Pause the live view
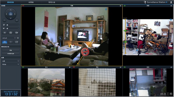The image size is (174, 97). (5, 33)
